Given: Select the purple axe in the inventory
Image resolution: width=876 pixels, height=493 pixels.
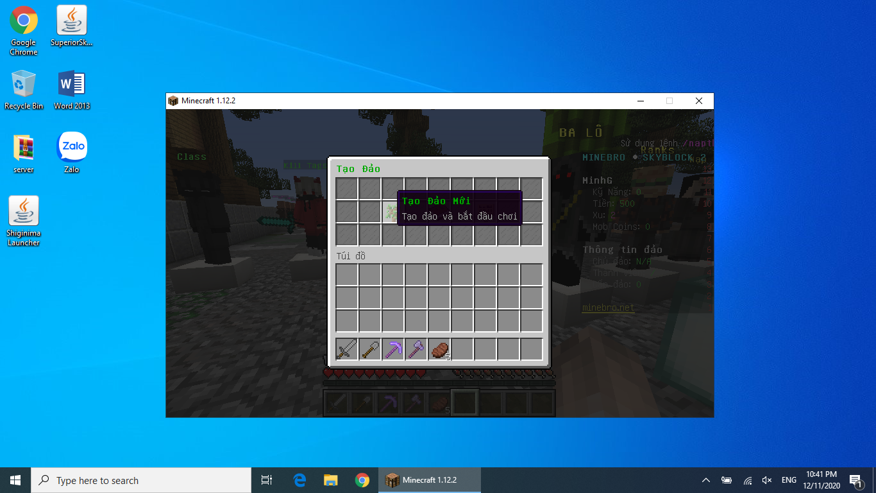Looking at the screenshot, I should pyautogui.click(x=416, y=350).
